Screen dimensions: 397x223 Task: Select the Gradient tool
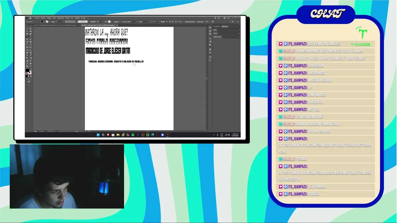30,53
